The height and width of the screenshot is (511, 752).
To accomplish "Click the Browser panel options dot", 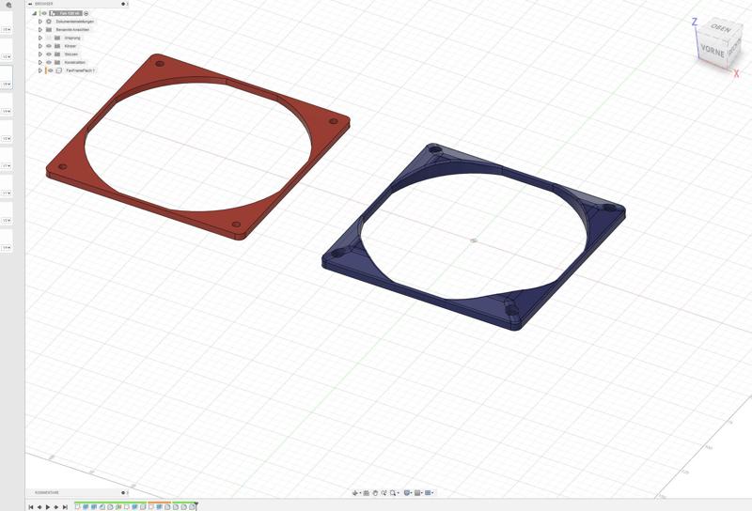I will pos(123,4).
